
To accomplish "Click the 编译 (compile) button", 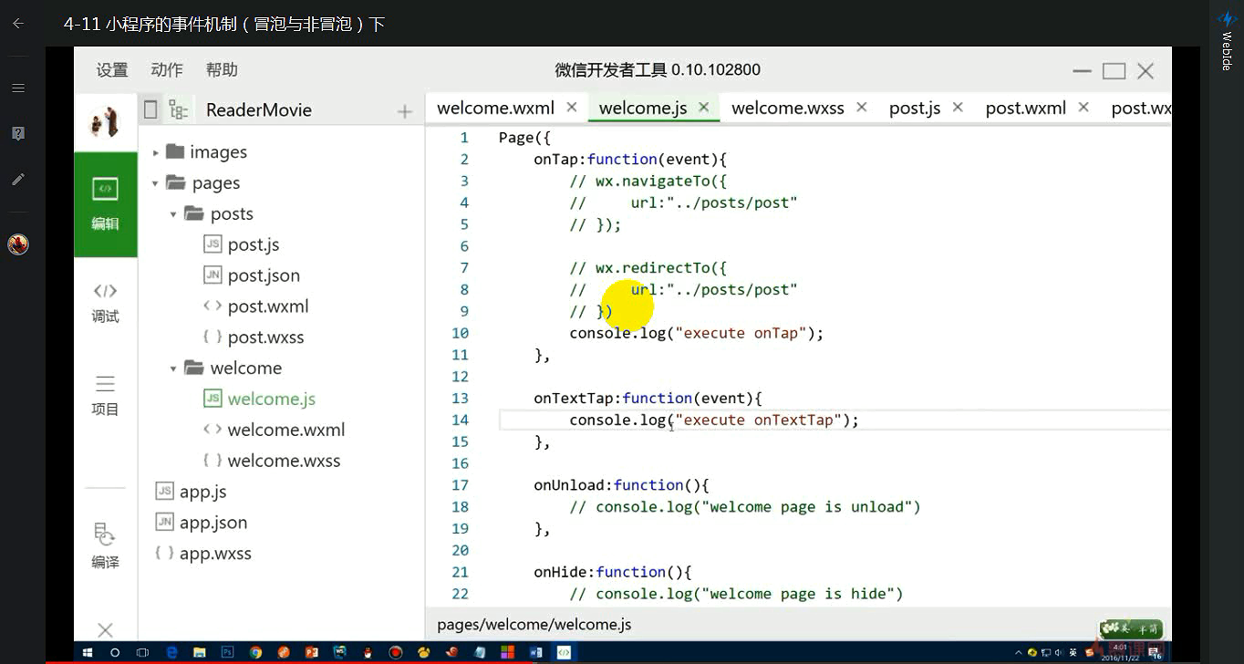I will tap(105, 545).
